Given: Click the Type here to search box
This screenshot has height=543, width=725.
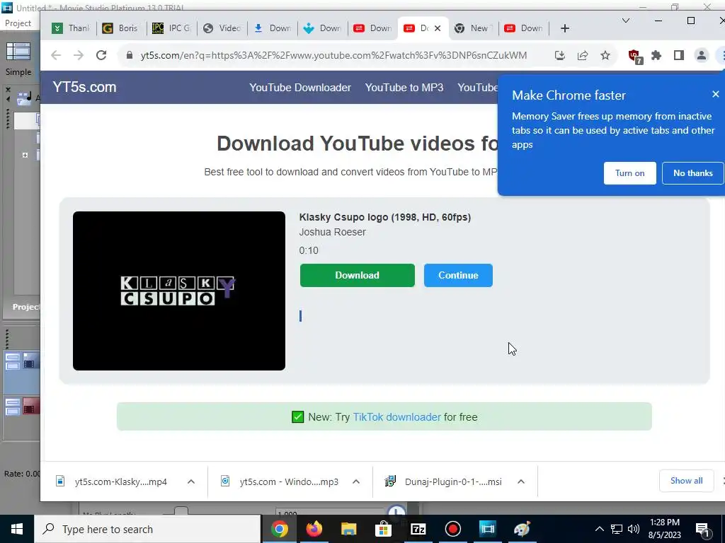Looking at the screenshot, I should pos(147,529).
